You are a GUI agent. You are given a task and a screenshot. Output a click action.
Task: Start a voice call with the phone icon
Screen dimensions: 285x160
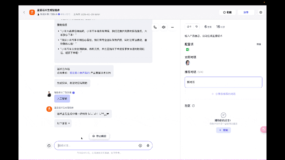click(155, 27)
